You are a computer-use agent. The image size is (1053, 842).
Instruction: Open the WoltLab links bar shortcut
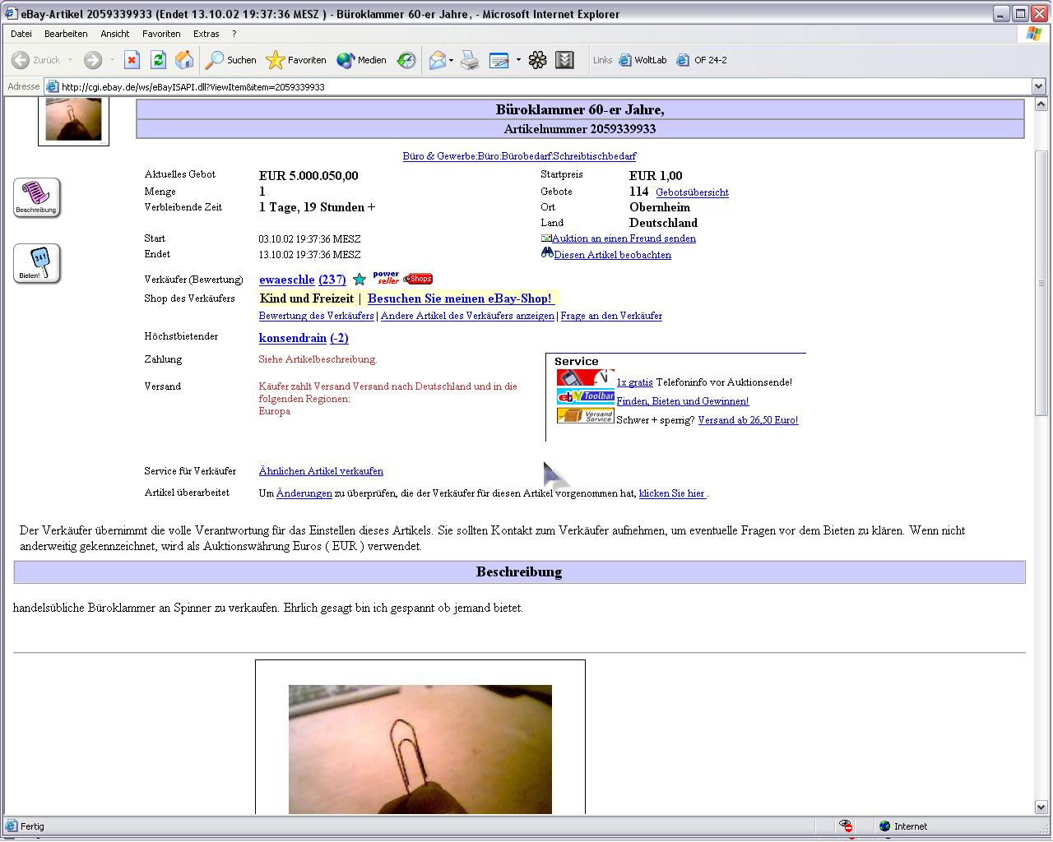[642, 60]
